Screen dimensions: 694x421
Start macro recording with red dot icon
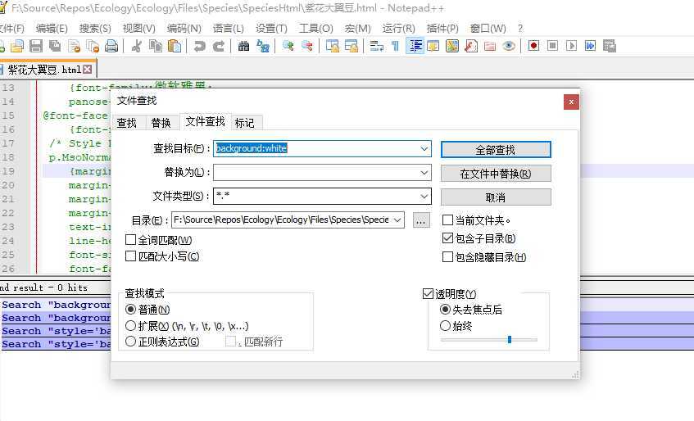[x=533, y=46]
